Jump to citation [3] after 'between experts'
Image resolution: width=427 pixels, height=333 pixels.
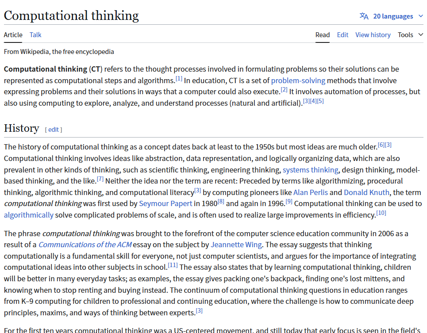coord(199,310)
